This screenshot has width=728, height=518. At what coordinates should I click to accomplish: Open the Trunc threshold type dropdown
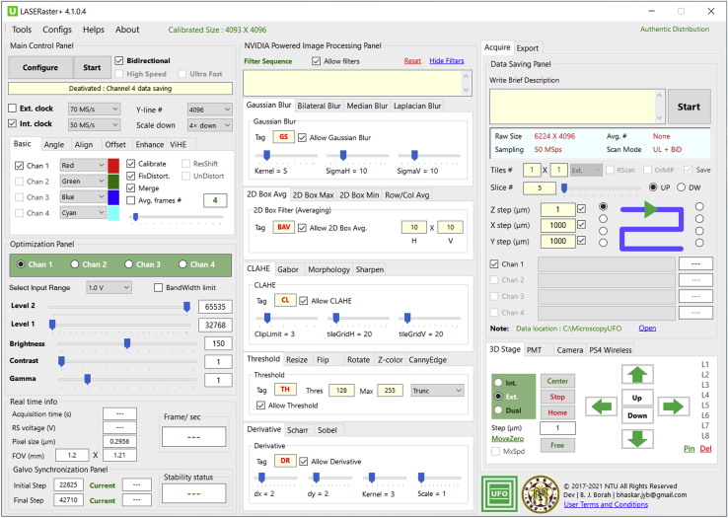(437, 390)
